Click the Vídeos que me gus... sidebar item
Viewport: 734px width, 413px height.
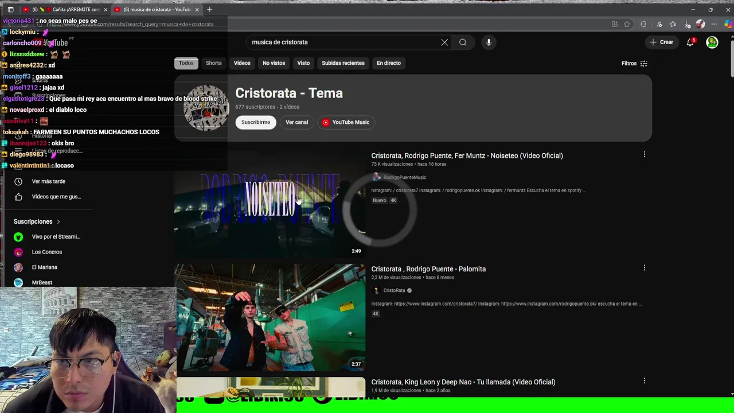pyautogui.click(x=56, y=197)
